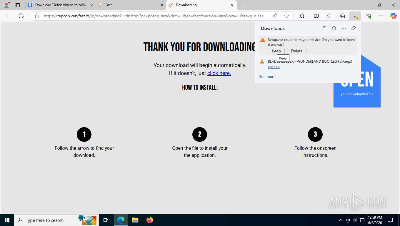Open Task View on the taskbar
The width and height of the screenshot is (400, 226).
pos(106,220)
